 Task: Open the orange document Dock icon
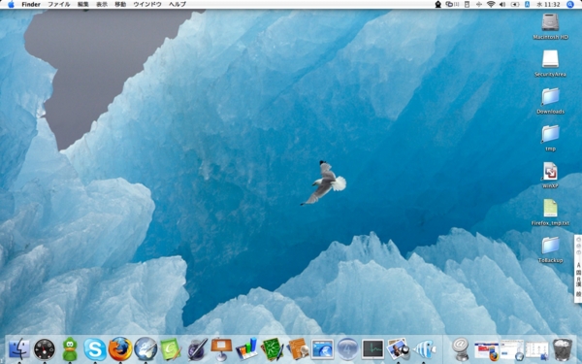point(298,349)
